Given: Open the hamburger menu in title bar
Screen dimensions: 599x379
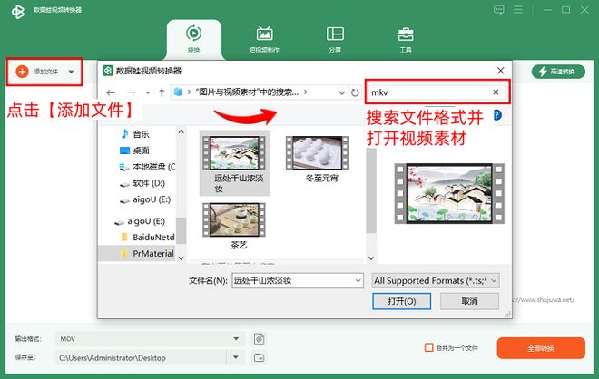Looking at the screenshot, I should point(518,10).
